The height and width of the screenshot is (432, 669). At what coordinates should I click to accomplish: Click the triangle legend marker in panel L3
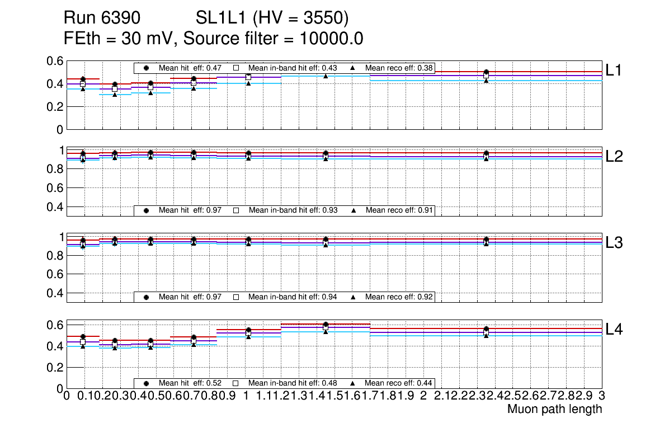click(x=354, y=297)
